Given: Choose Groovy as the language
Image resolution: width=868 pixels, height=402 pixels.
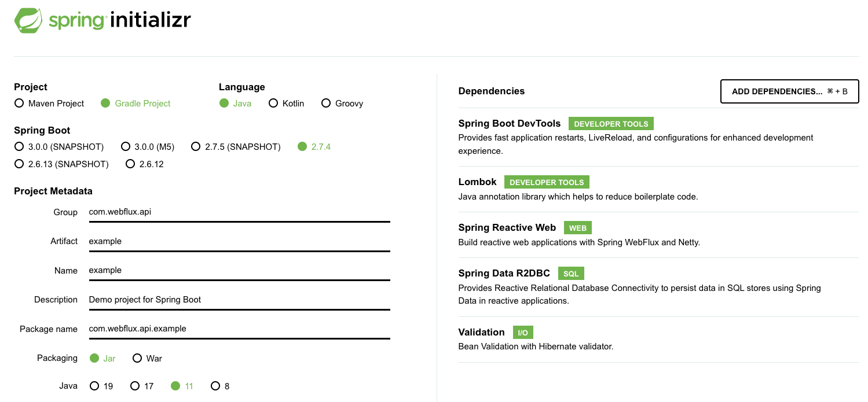Looking at the screenshot, I should coord(342,104).
